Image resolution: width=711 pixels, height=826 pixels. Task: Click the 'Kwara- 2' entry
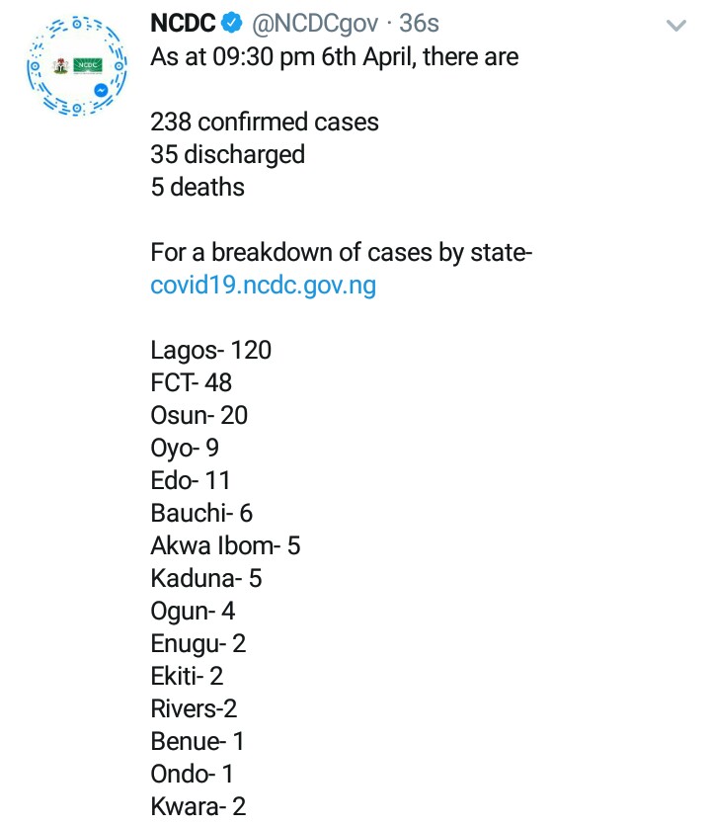(x=197, y=806)
